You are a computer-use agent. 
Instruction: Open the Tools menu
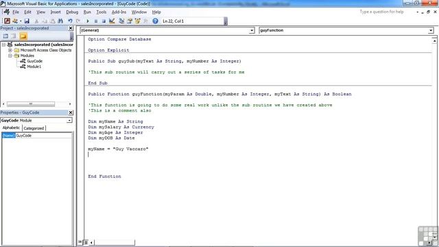[x=101, y=12]
